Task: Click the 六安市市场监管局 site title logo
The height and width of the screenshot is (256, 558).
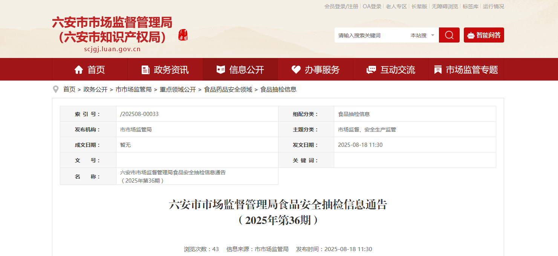Action: coord(112,30)
